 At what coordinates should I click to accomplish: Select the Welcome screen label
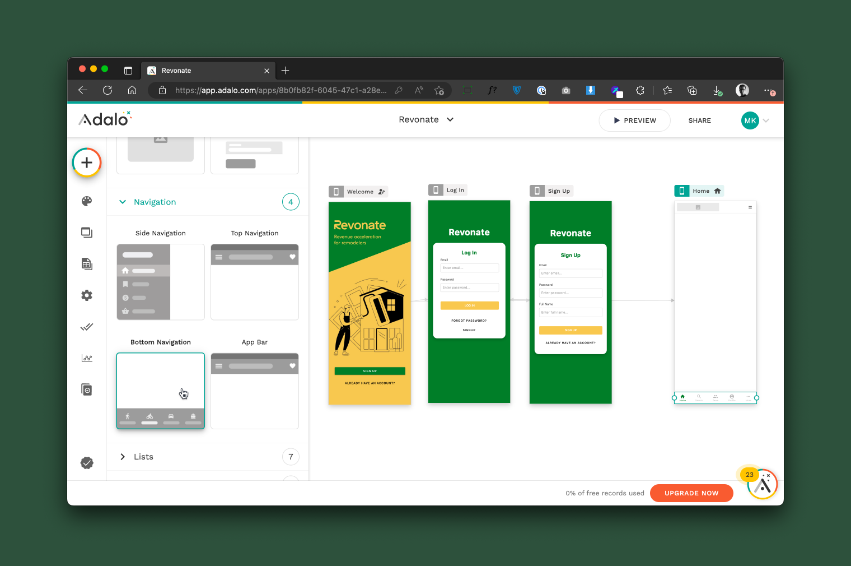pos(358,192)
